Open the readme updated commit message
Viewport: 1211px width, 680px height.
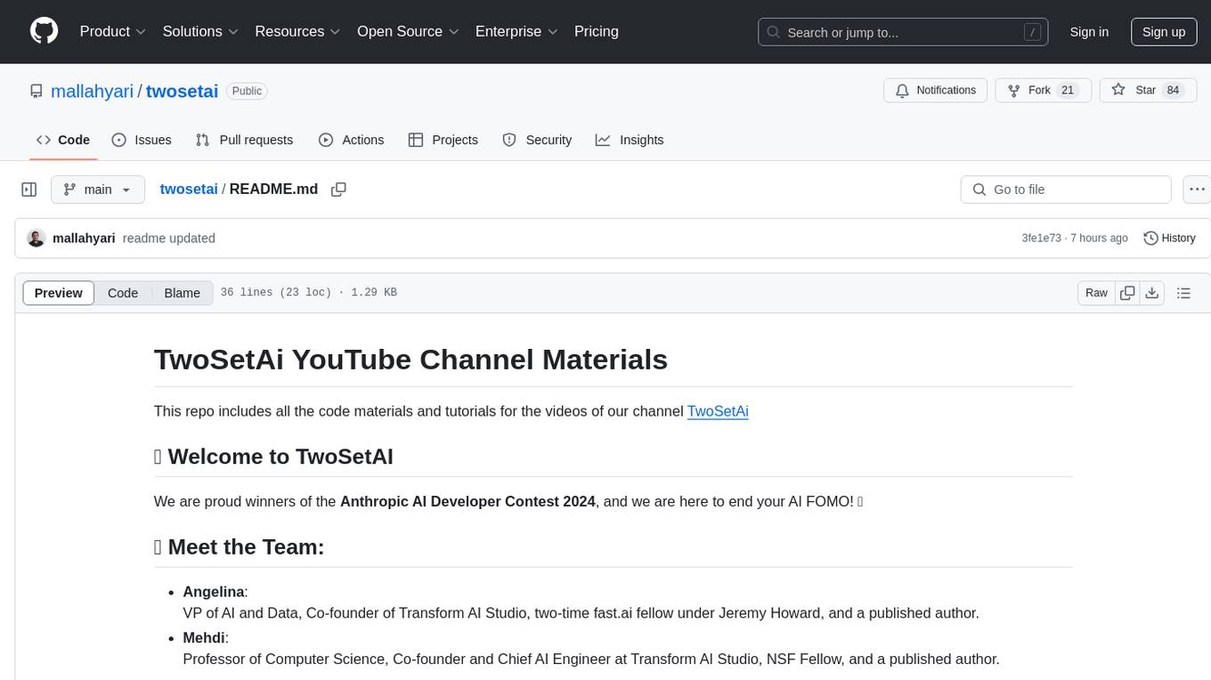coord(169,239)
